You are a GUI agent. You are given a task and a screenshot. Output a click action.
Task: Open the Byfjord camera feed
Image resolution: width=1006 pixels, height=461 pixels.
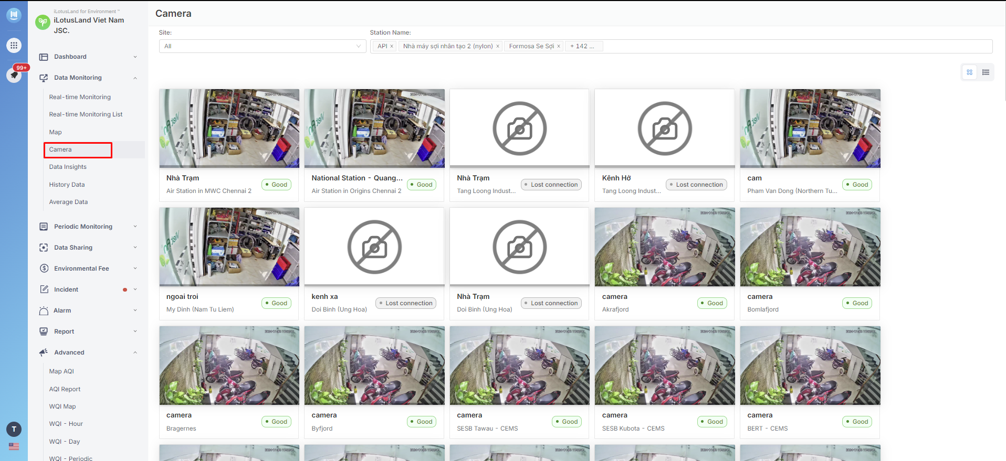(374, 365)
